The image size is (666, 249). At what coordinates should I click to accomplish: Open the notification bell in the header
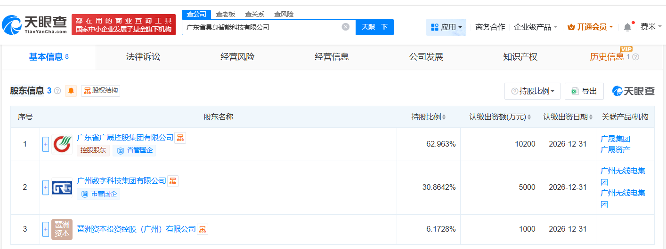[627, 27]
